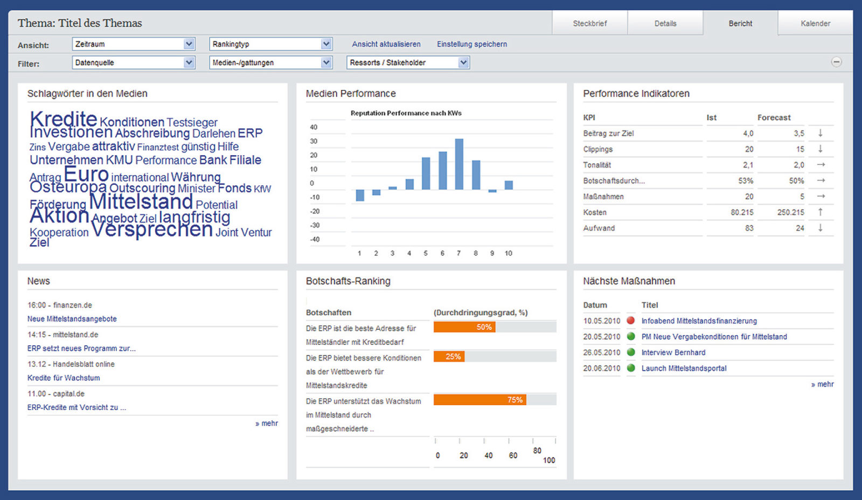The image size is (862, 500).
Task: Click Ansicht aktualisieren link
Action: coord(386,44)
